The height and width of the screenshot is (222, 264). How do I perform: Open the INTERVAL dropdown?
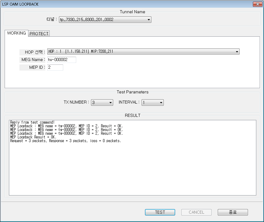pyautogui.click(x=153, y=102)
